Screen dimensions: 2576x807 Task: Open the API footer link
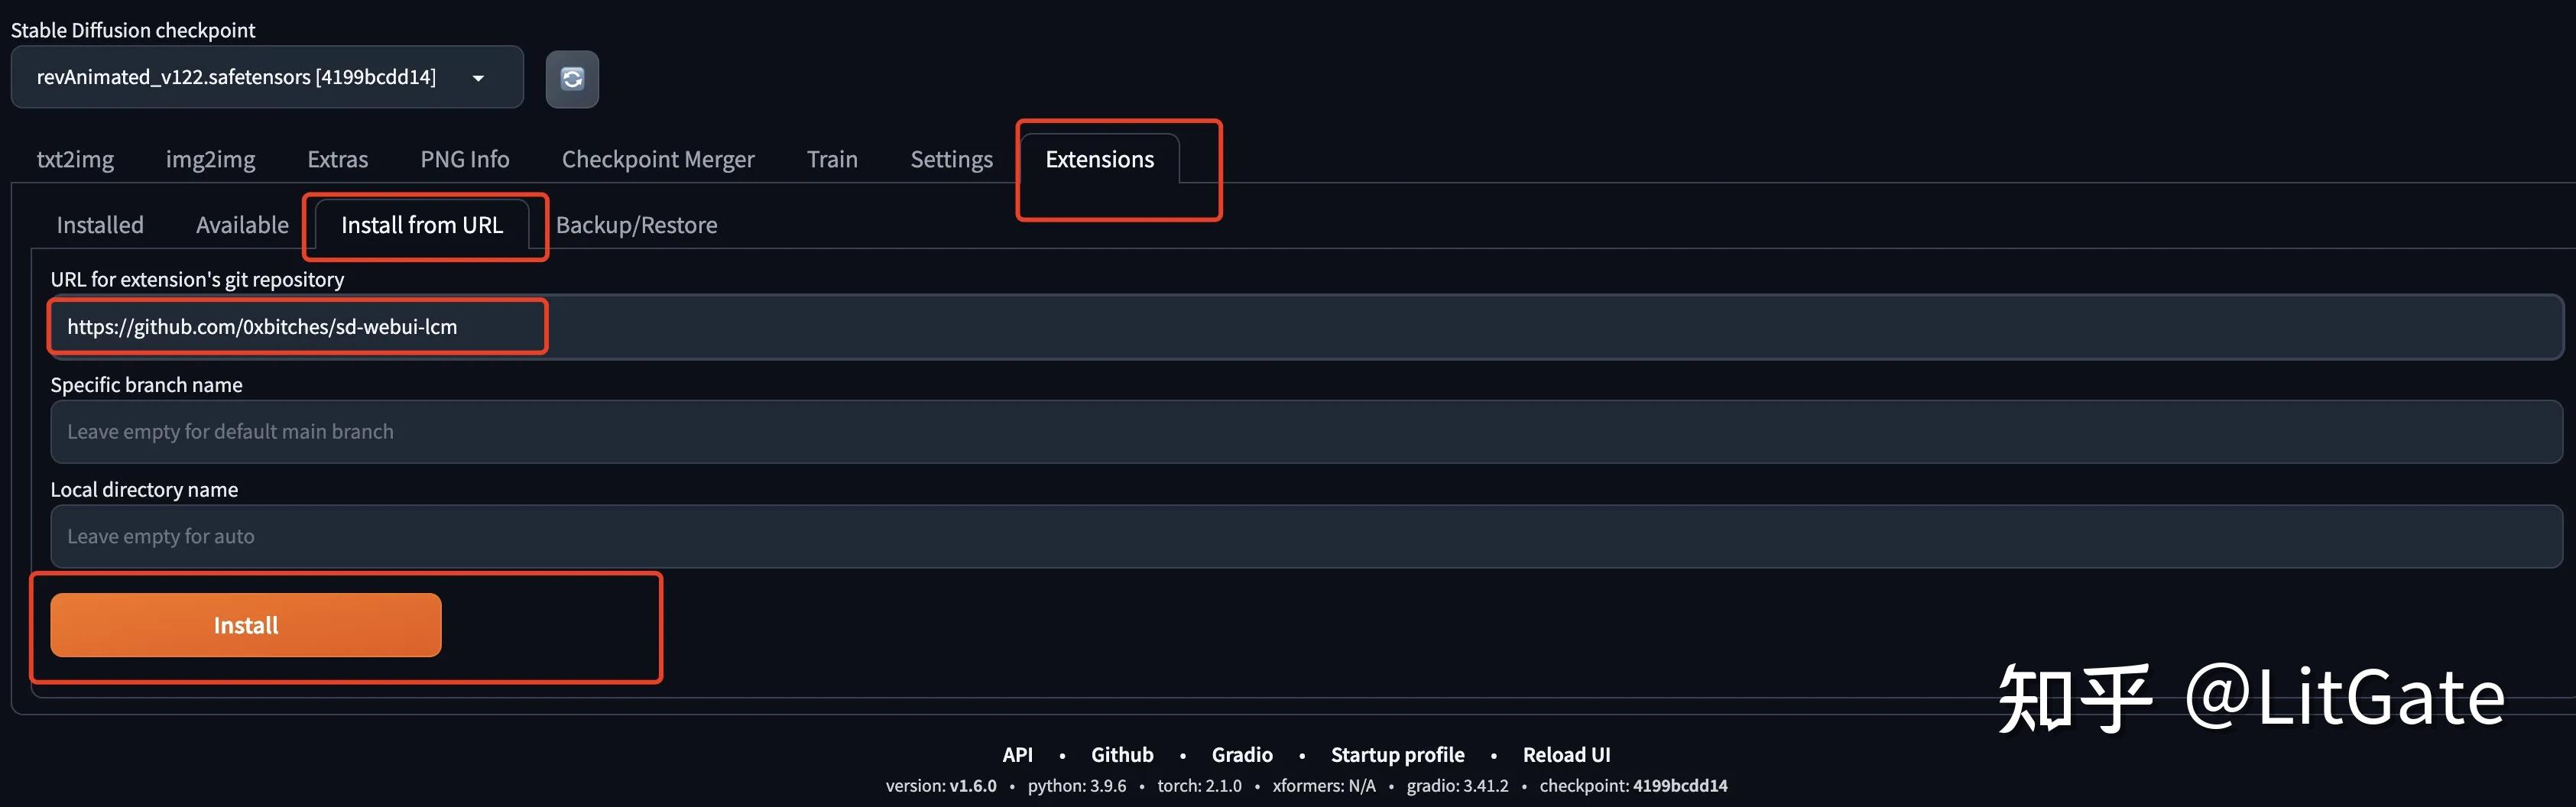1017,755
